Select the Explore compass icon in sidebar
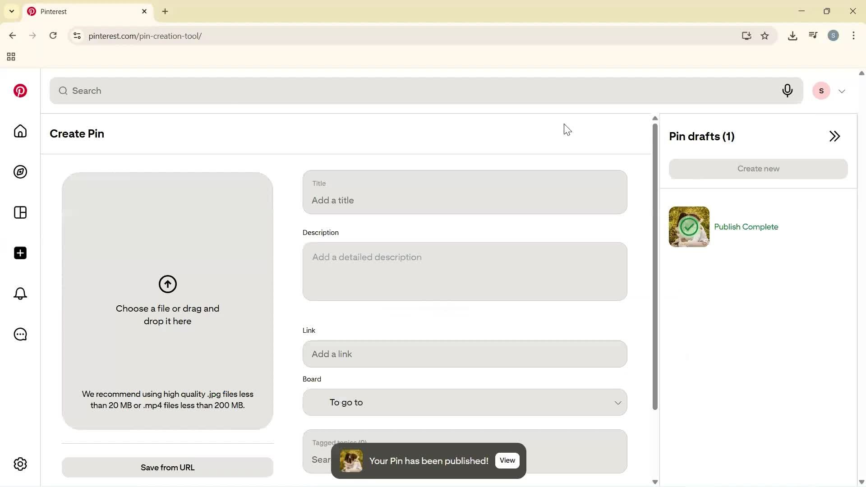866x487 pixels. 20,172
